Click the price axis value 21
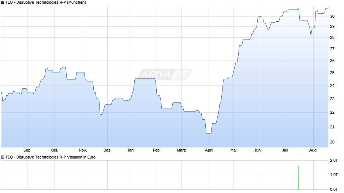The height and width of the screenshot is (193, 344). pyautogui.click(x=332, y=127)
